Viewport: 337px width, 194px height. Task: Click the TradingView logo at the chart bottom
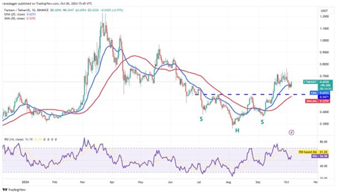[14, 190]
